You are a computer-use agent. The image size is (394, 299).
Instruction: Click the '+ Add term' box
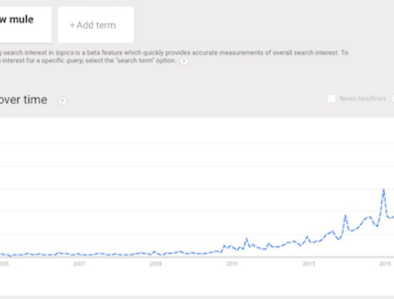tap(95, 25)
